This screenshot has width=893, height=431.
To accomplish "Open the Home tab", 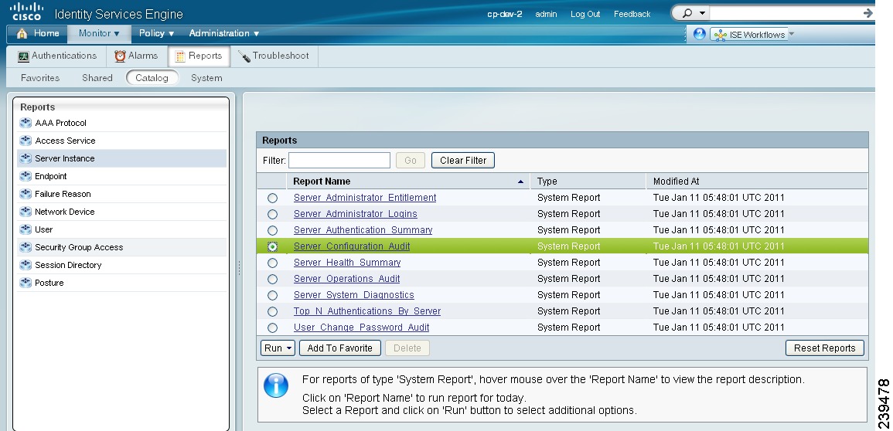I will coord(38,33).
